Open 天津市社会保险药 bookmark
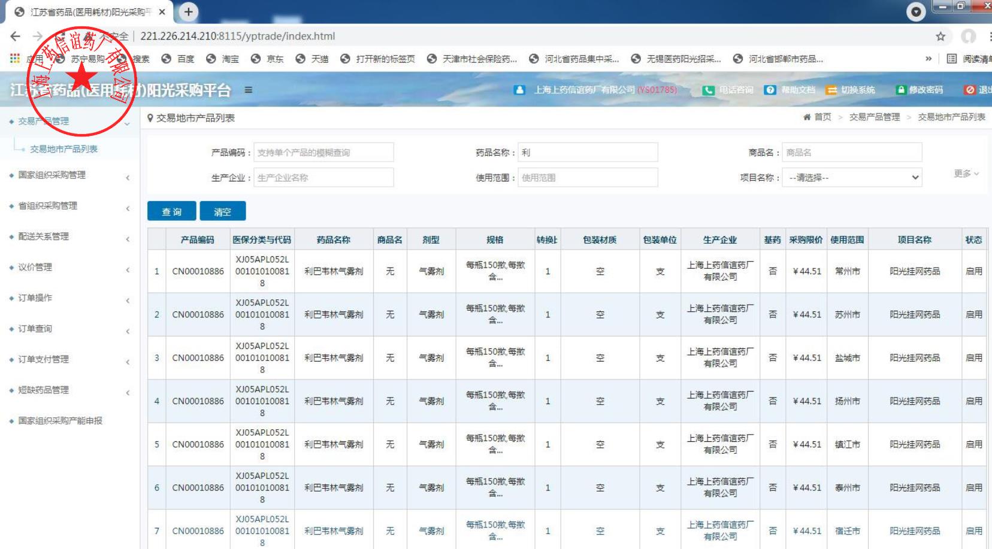Screen dimensions: 992x549 472,59
